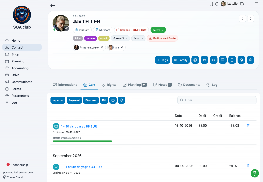Image resolution: width=263 pixels, height=182 pixels.
Task: Click the SOA club bear logo
Action: point(22,15)
